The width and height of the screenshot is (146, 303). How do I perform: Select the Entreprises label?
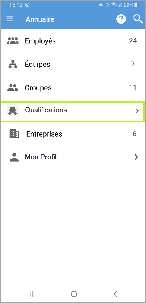click(44, 134)
